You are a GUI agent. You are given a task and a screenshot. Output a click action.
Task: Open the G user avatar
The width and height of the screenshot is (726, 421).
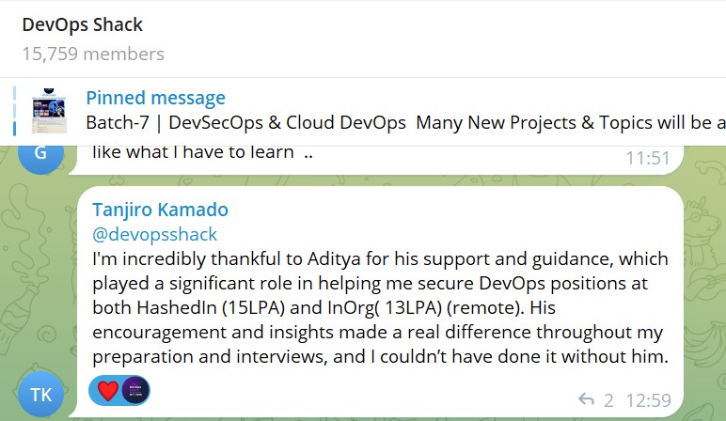click(x=40, y=153)
